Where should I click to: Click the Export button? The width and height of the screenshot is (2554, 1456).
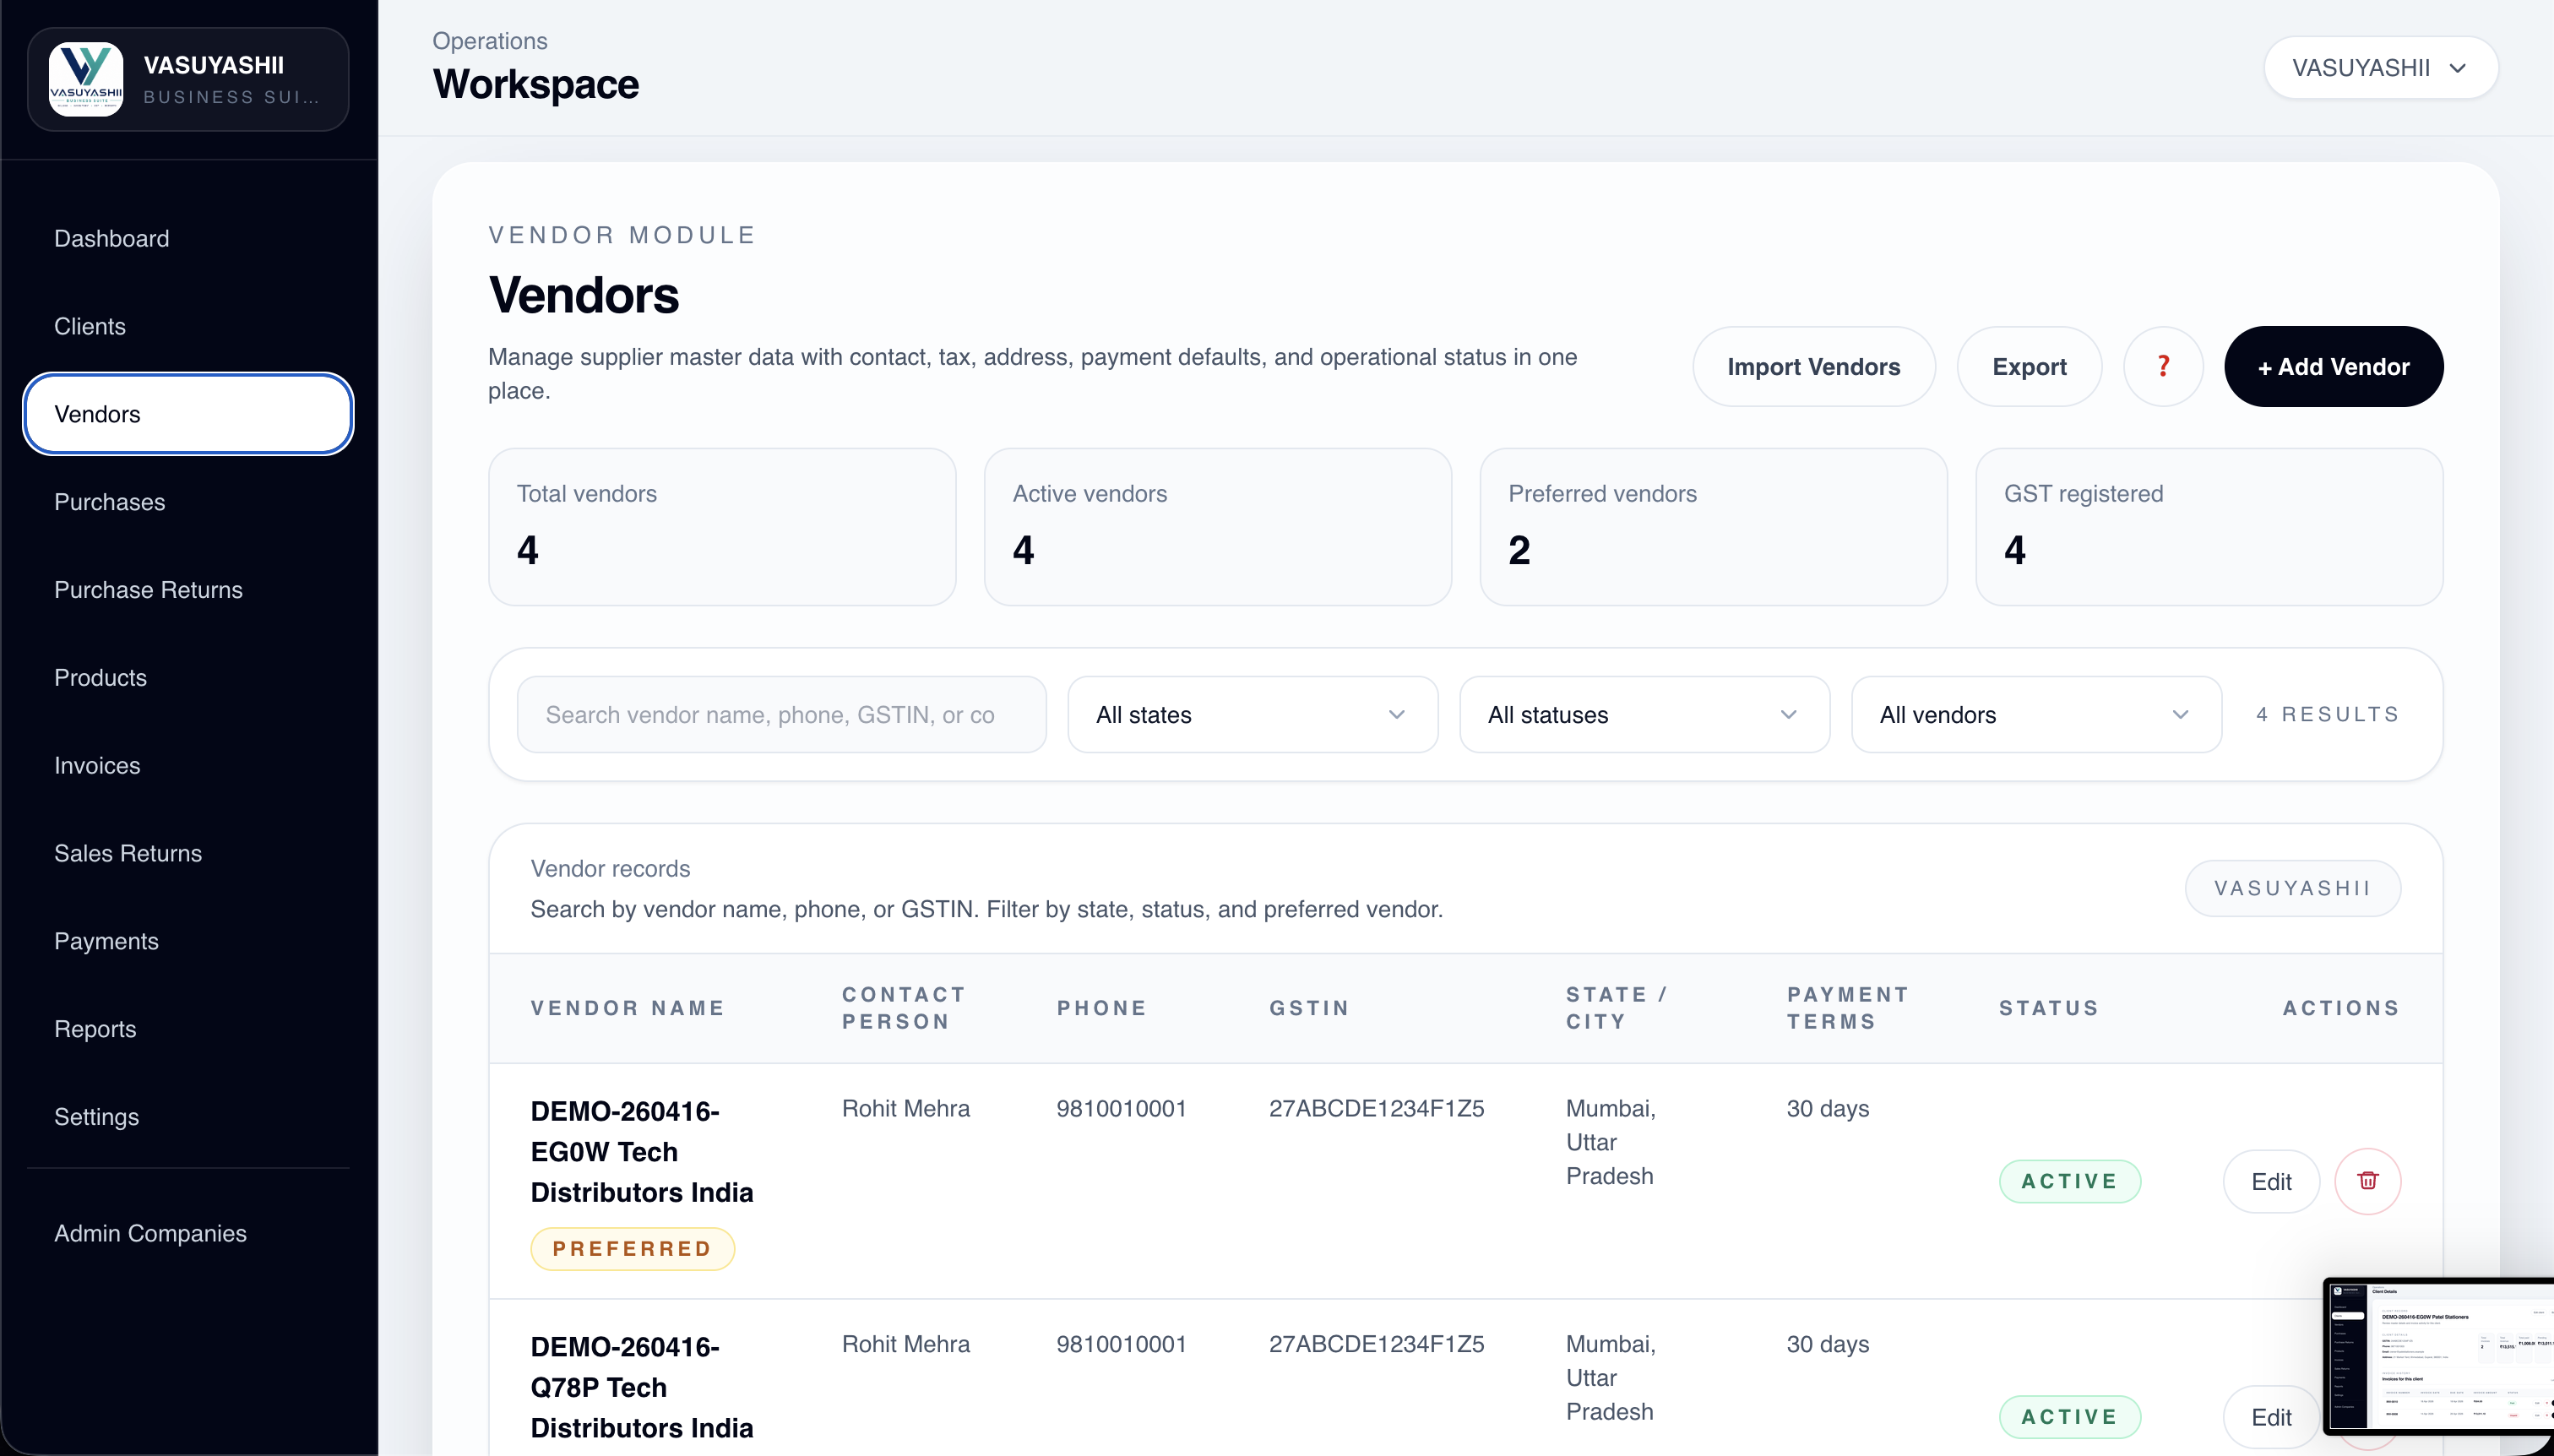pos(2029,366)
